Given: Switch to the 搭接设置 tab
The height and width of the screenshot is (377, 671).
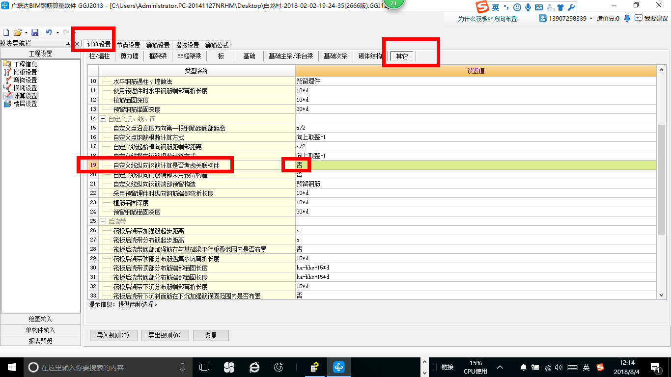Looking at the screenshot, I should coord(187,45).
